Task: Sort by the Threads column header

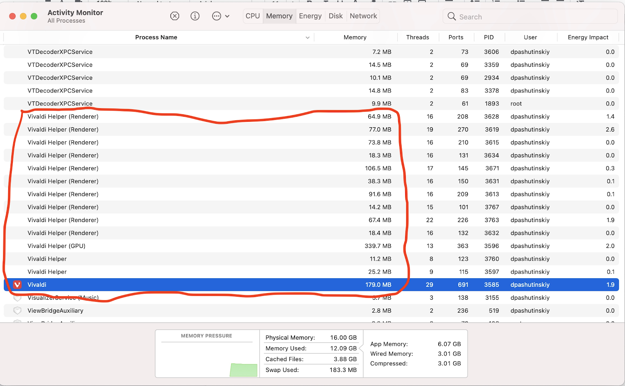Action: [418, 37]
